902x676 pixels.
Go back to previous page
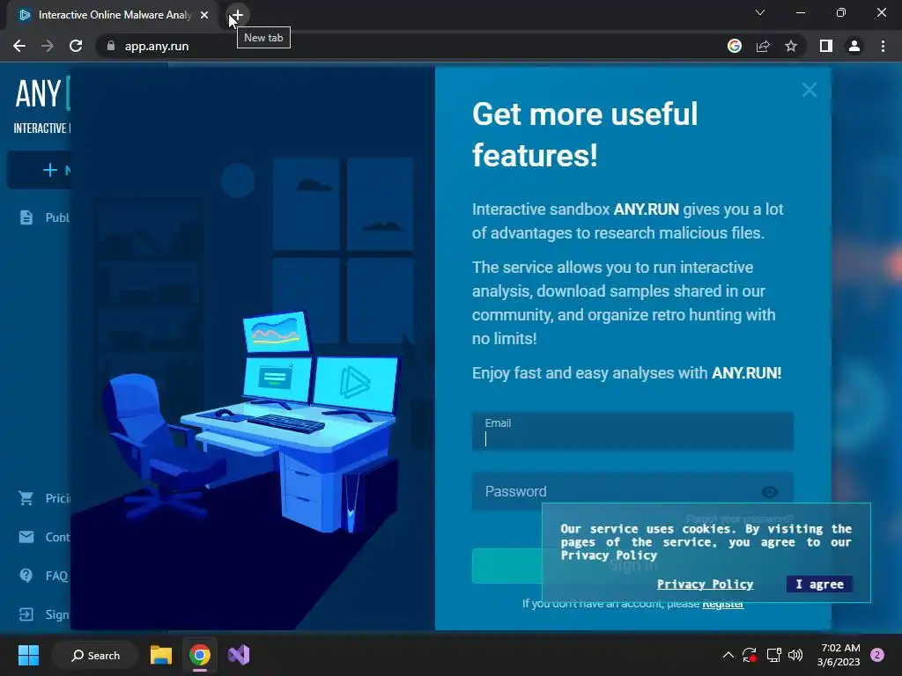(x=19, y=46)
